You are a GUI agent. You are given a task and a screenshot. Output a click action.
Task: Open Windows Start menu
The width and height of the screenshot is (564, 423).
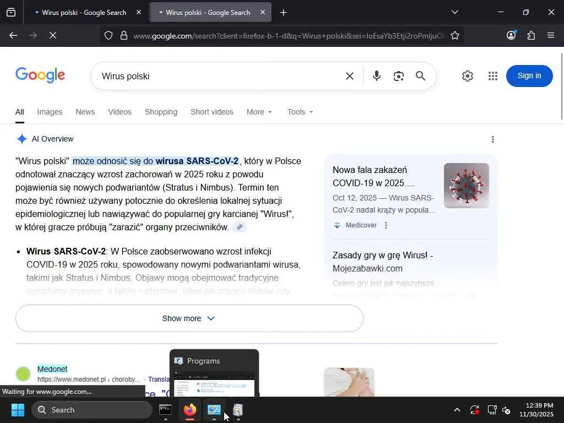(x=18, y=410)
